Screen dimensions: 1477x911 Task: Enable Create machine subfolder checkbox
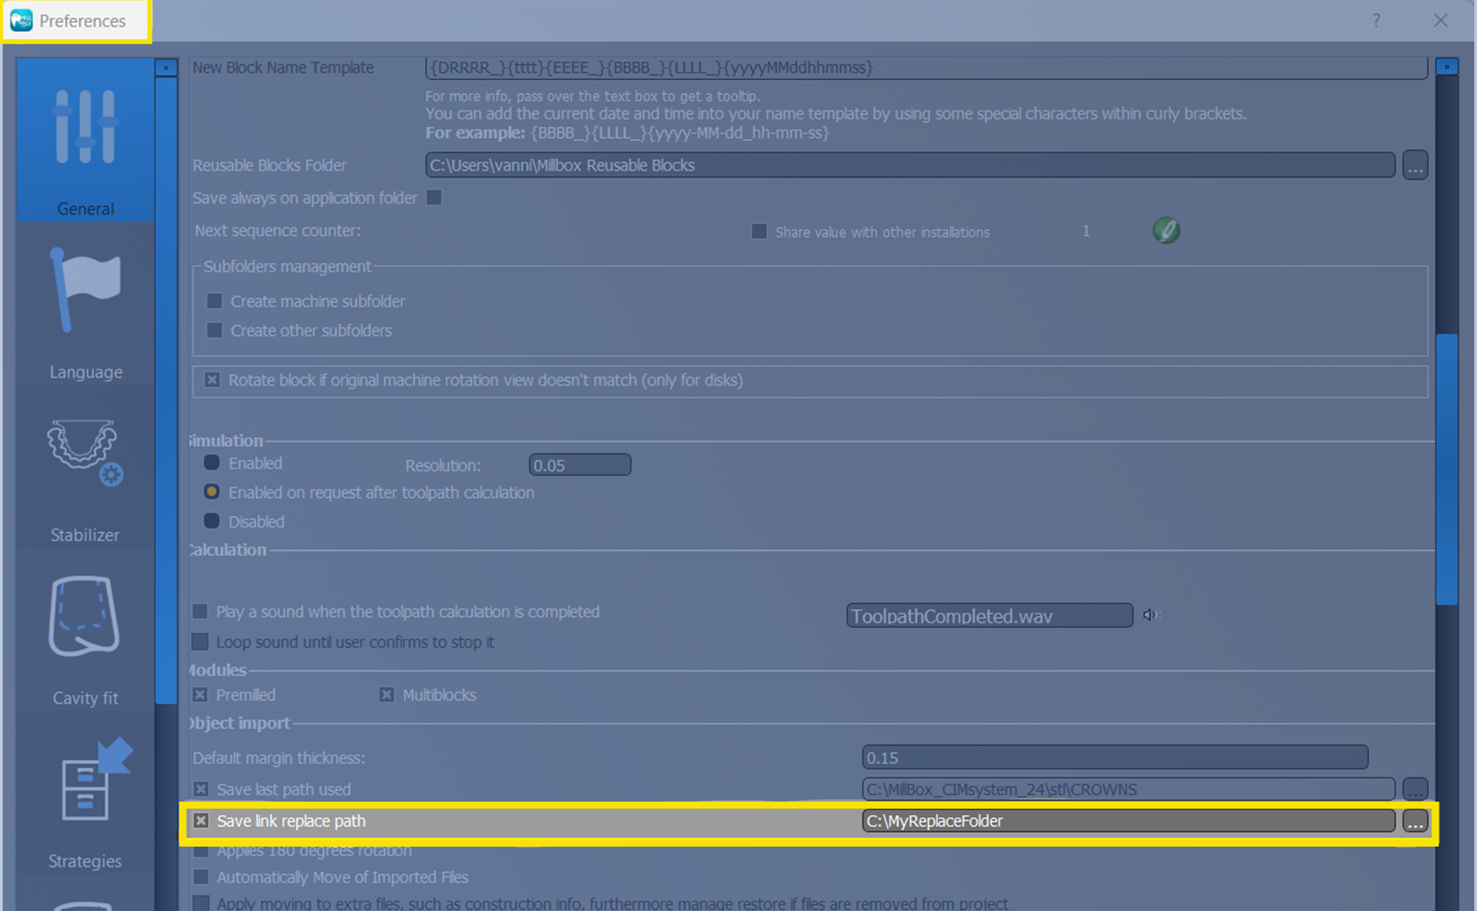214,301
